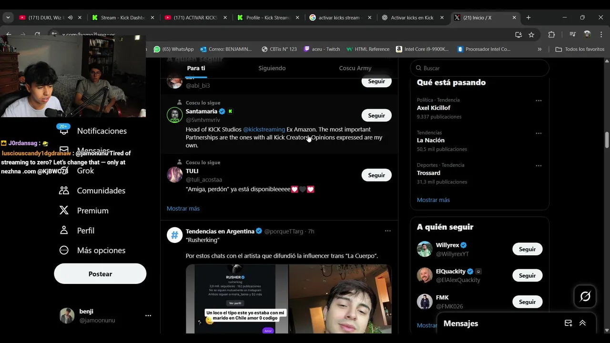The width and height of the screenshot is (610, 343).
Task: Expand hidden bookmarks chevron
Action: (539, 49)
